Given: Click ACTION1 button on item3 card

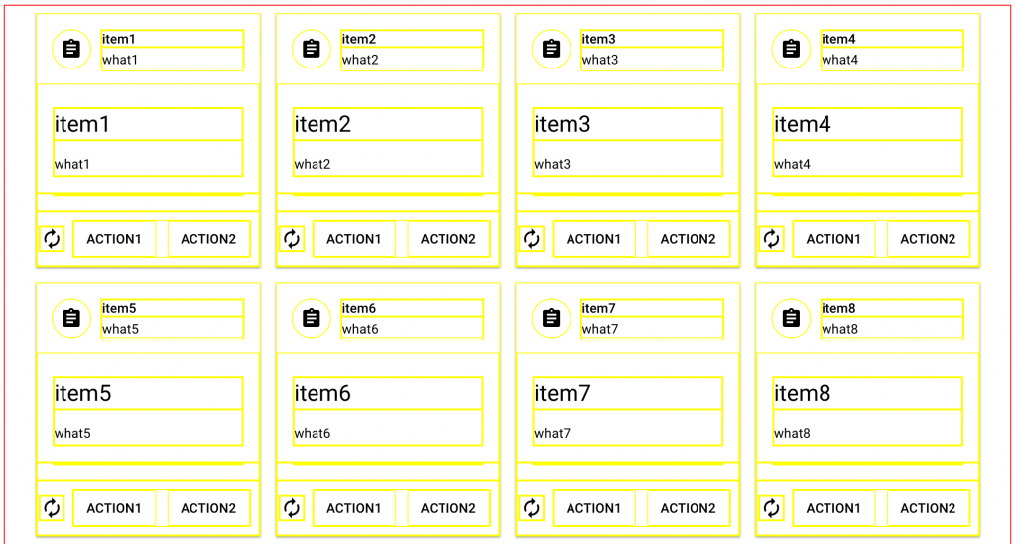Looking at the screenshot, I should [593, 239].
